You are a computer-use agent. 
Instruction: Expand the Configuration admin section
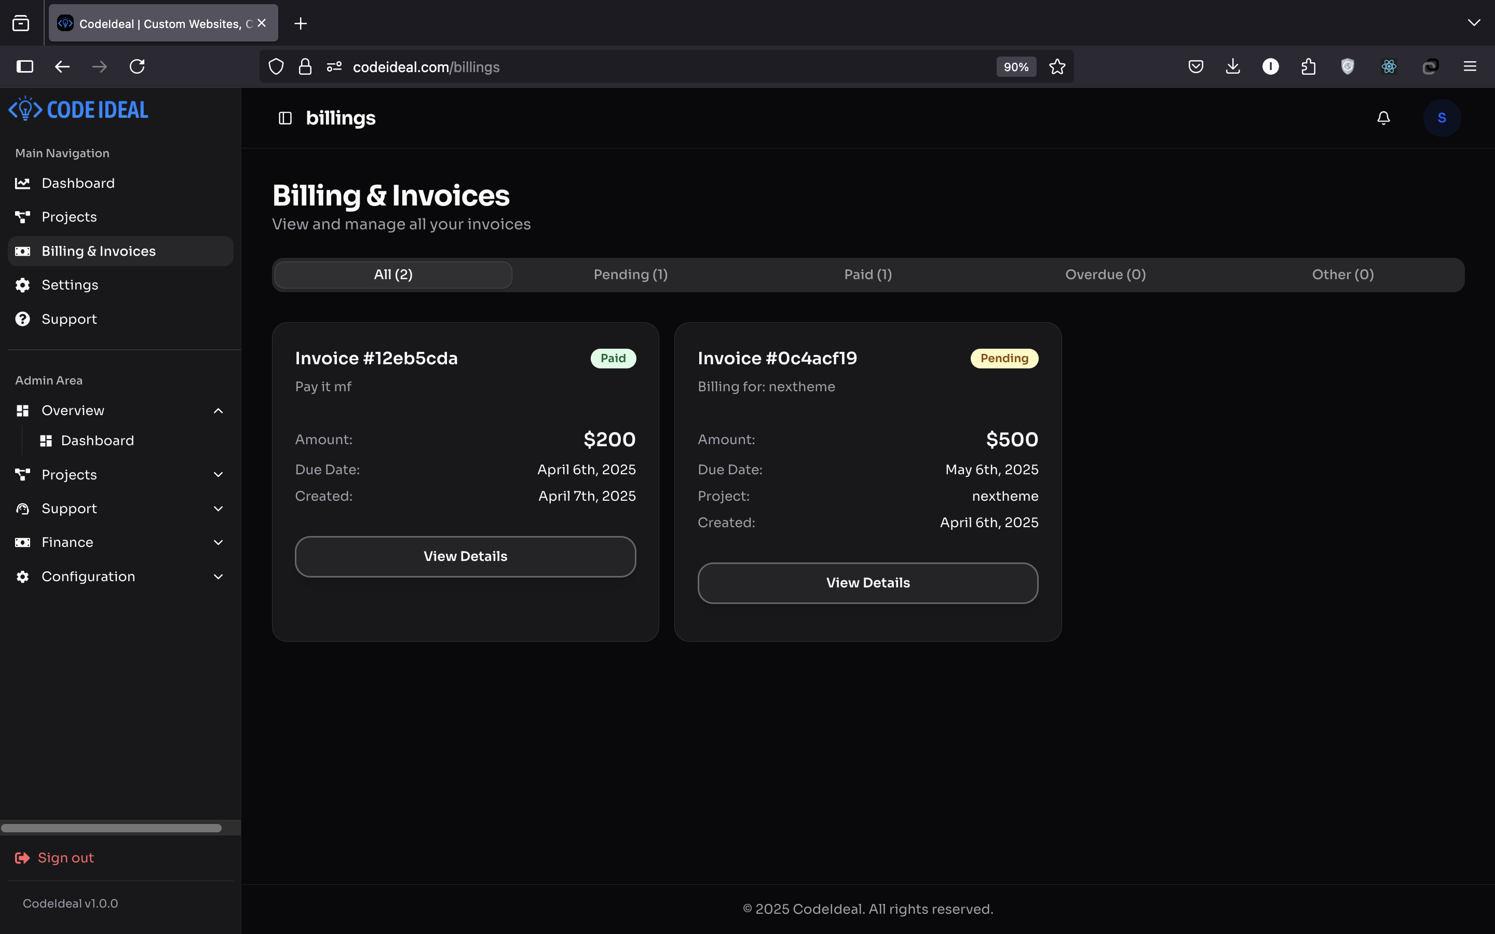pos(218,576)
